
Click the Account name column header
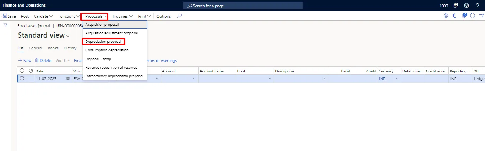217,71
